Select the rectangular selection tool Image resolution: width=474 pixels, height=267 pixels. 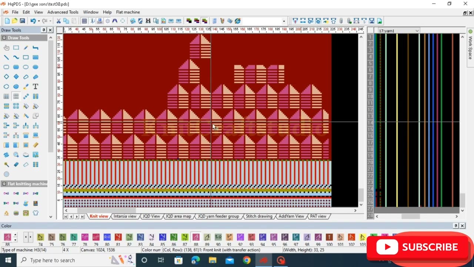(16, 48)
